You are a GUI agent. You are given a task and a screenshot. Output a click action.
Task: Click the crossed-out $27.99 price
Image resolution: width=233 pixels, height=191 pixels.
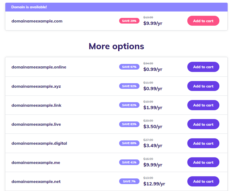click(x=148, y=140)
